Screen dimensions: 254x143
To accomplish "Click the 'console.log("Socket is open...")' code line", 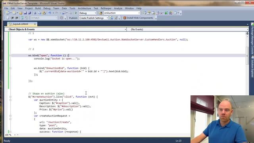I will 57,59.
